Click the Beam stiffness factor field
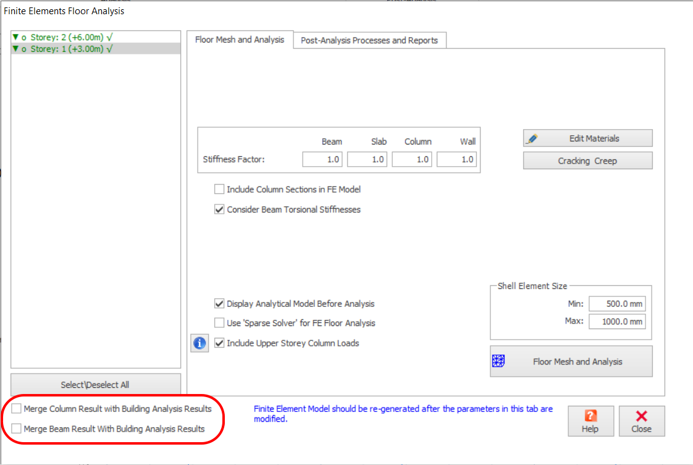The image size is (693, 465). point(322,159)
